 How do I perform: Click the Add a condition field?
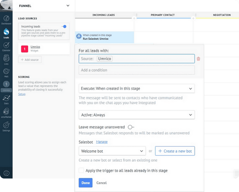137,70
